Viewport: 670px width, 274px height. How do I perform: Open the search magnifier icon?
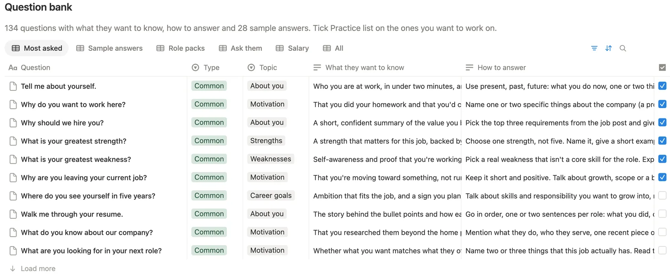pyautogui.click(x=623, y=48)
